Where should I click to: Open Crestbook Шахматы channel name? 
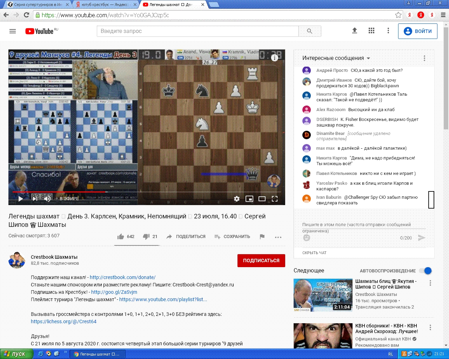tap(54, 257)
